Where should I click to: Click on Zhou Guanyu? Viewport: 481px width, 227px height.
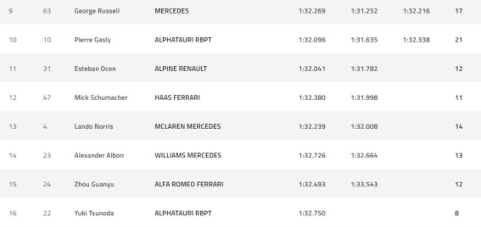[94, 185]
